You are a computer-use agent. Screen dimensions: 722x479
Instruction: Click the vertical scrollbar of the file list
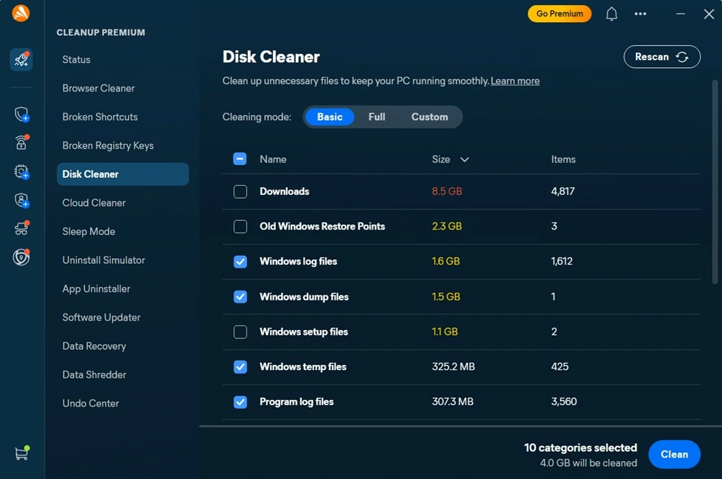pos(715,181)
